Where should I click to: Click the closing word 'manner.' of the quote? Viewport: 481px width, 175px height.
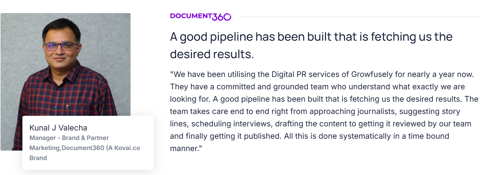pyautogui.click(x=185, y=148)
